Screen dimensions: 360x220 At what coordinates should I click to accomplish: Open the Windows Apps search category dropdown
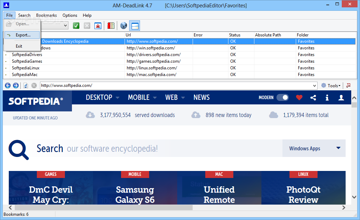pos(314,148)
